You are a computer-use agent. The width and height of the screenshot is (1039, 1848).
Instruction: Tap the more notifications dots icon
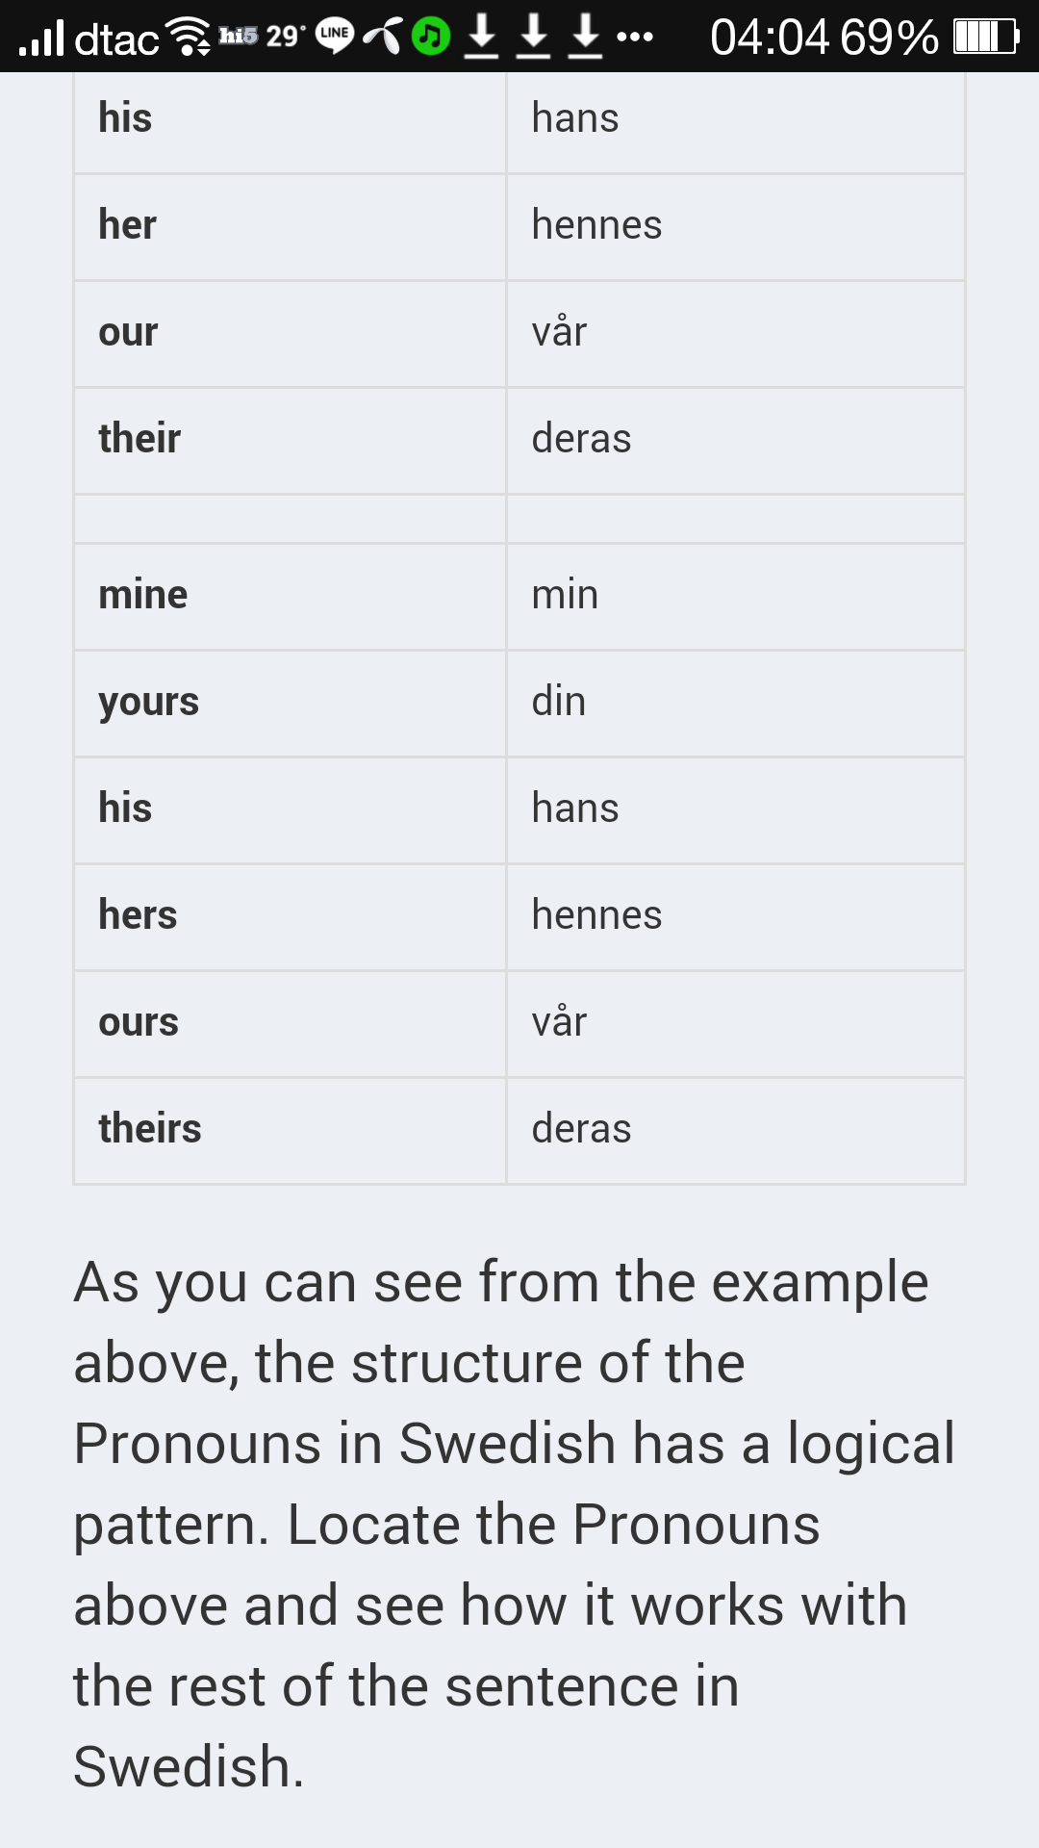click(635, 38)
